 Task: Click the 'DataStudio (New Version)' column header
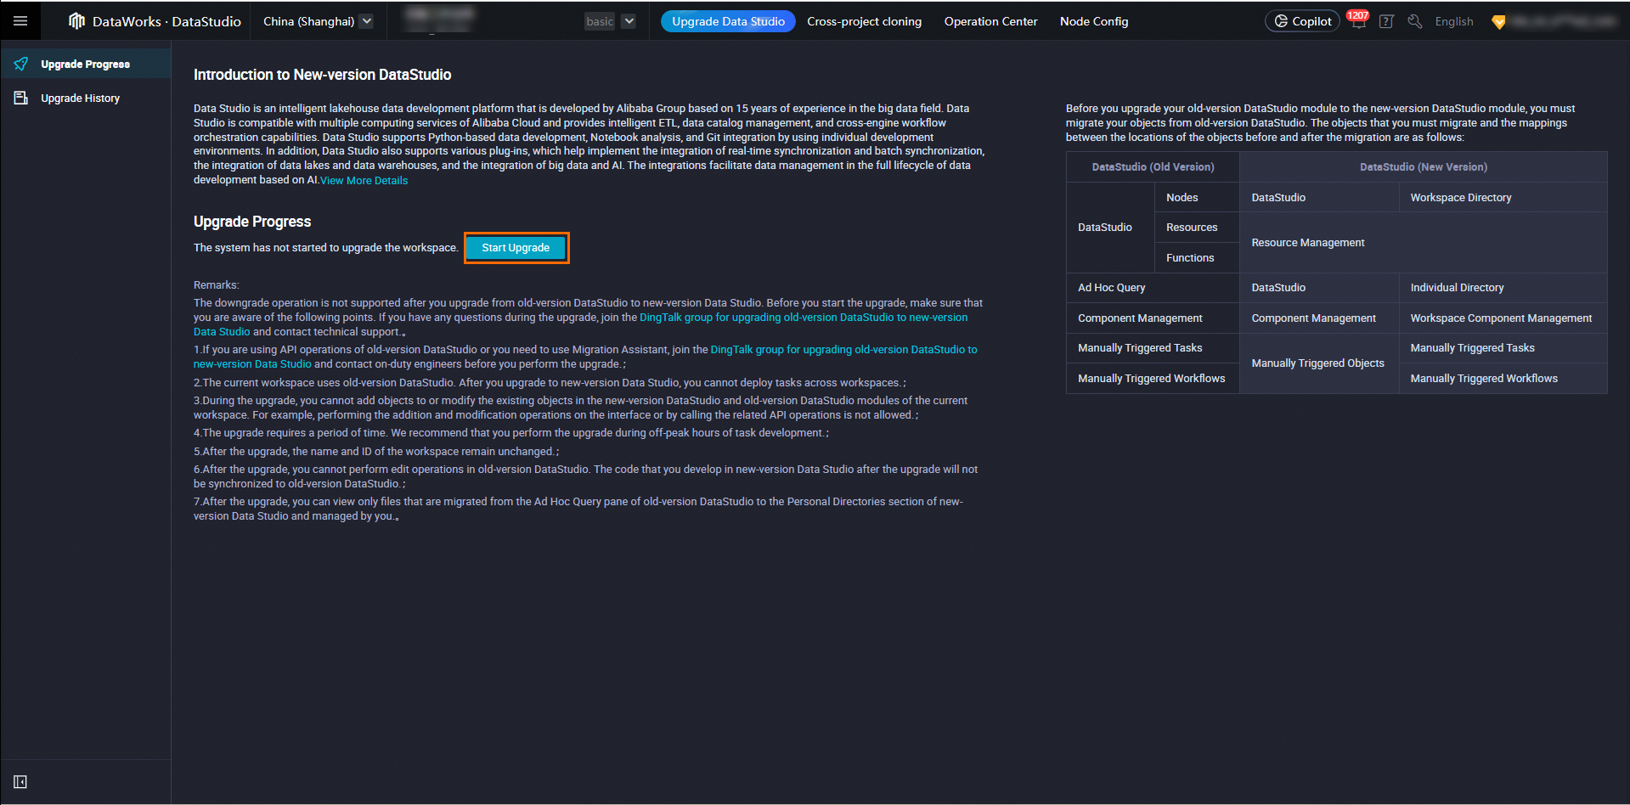click(1424, 167)
